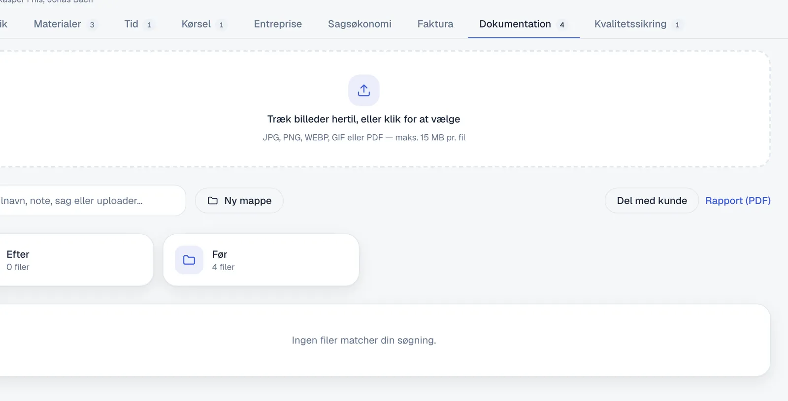The height and width of the screenshot is (401, 788).
Task: Click folder icon in Ny mappe button
Action: (x=213, y=201)
